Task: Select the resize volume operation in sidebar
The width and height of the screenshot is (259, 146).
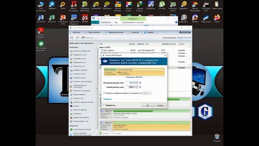Action: [80, 51]
